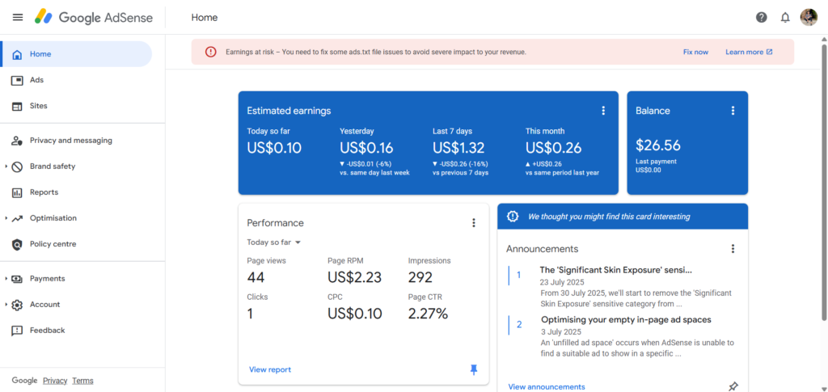Screen dimensions: 828x392
Task: Click the '23 July 2025' announcement date
Action: 560,282
